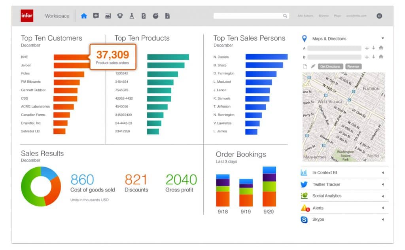This screenshot has height=250, width=405.
Task: Open the factory production icon in the toolbar
Action: pyautogui.click(x=108, y=16)
